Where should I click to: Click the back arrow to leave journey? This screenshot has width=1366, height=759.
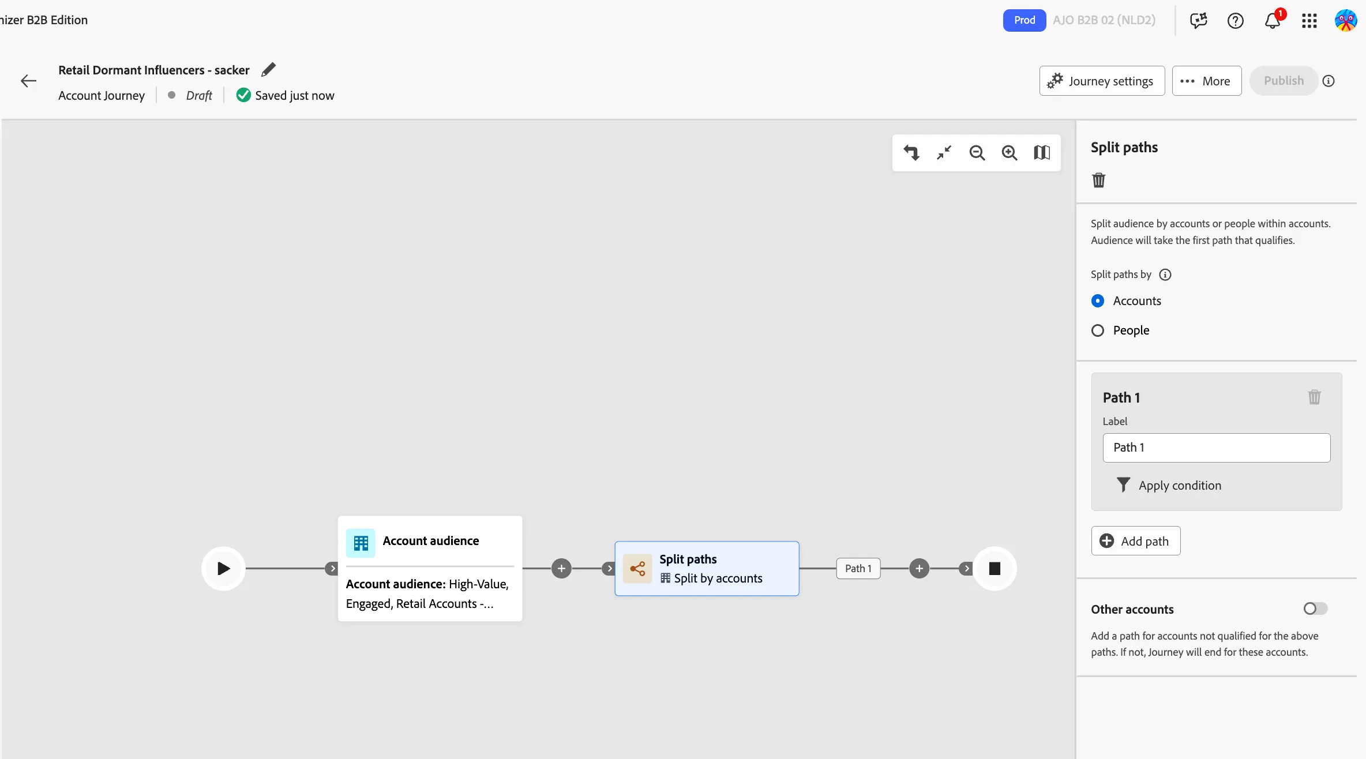[28, 81]
